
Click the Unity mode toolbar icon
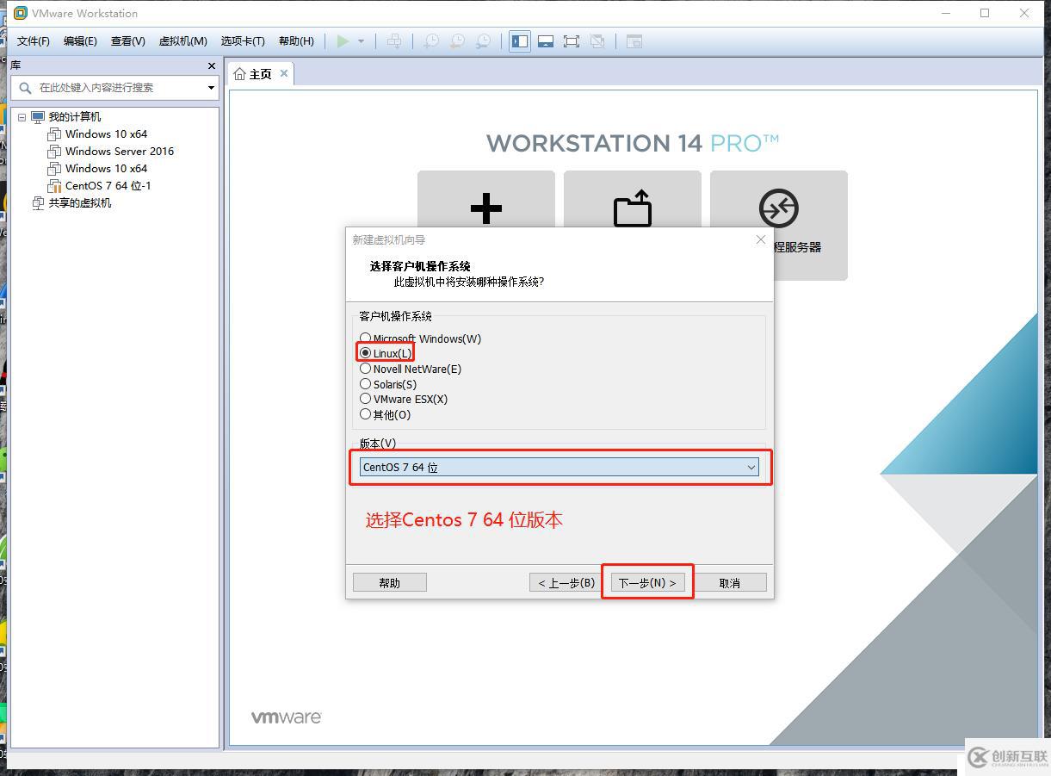point(597,41)
